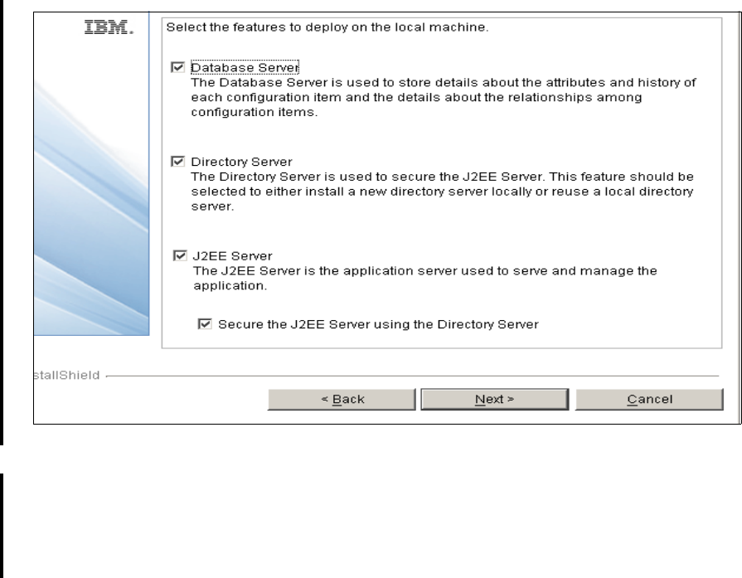This screenshot has height=578, width=742.
Task: Cancel the installation wizard
Action: click(649, 399)
